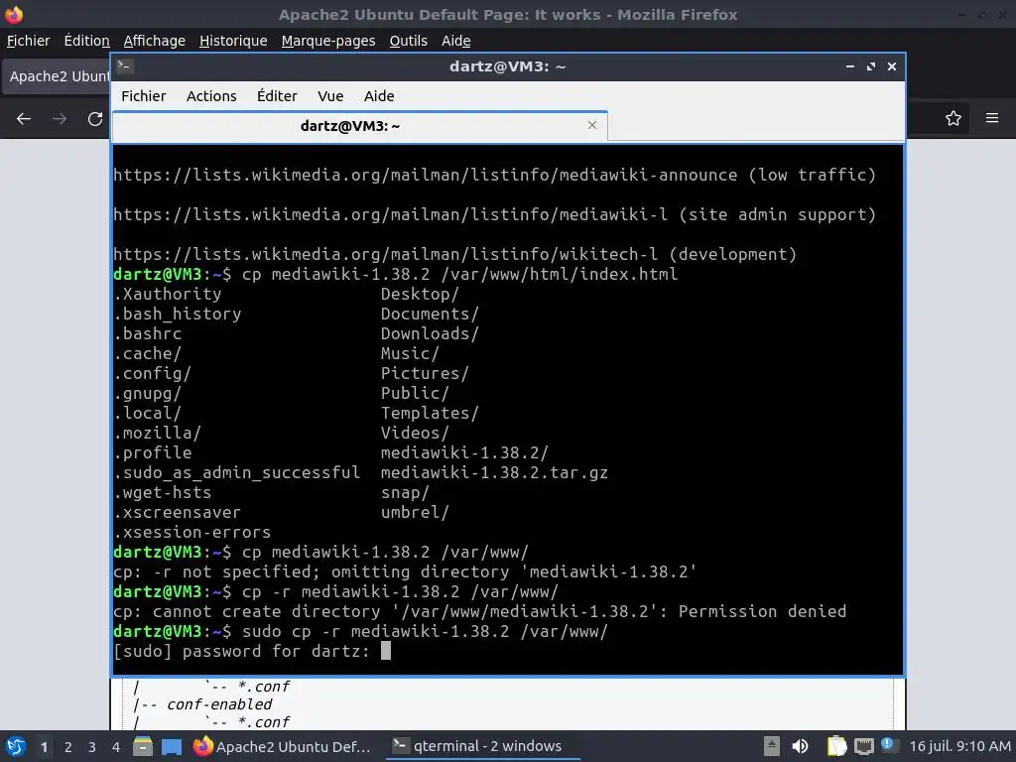Open the taskbar clock showing 9:10 AM
1016x762 pixels.
click(x=959, y=746)
